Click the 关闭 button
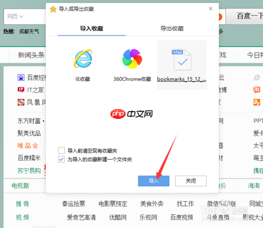 [191, 181]
